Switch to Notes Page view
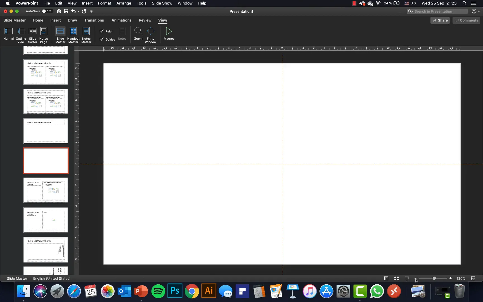The image size is (483, 302). coord(44,35)
